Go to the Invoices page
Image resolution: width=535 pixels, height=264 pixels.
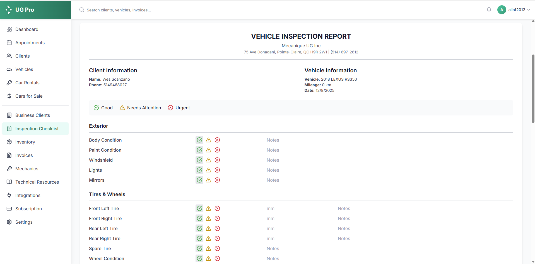[x=24, y=155]
